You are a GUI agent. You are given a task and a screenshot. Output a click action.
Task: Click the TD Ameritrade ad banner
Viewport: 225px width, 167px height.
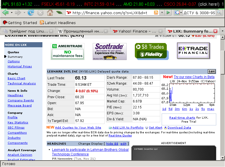[68, 52]
